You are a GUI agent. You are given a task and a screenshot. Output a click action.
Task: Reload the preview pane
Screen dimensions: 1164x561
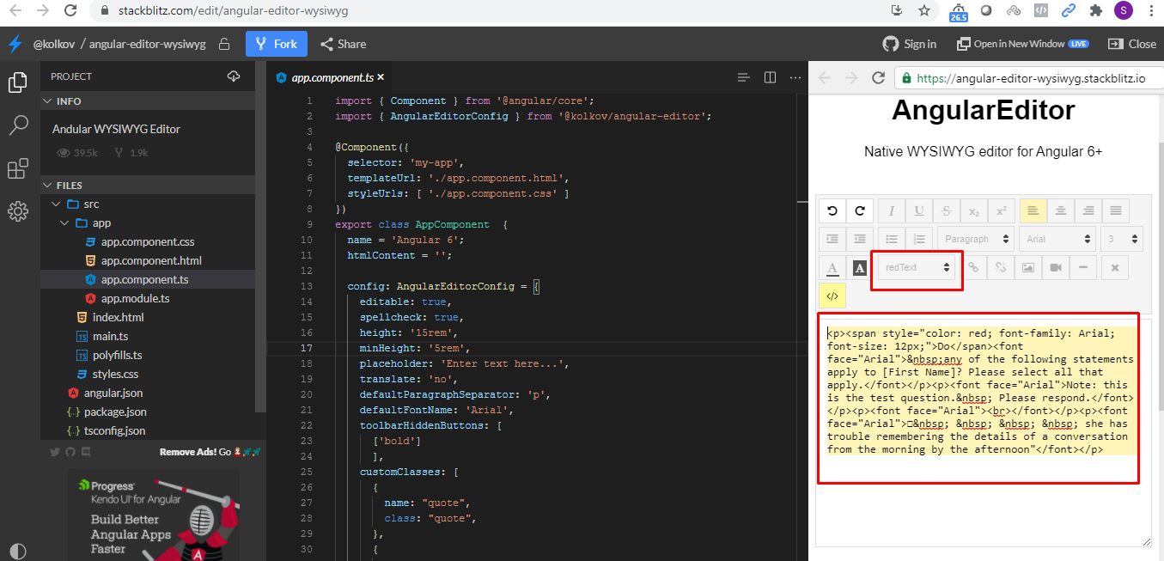[878, 77]
